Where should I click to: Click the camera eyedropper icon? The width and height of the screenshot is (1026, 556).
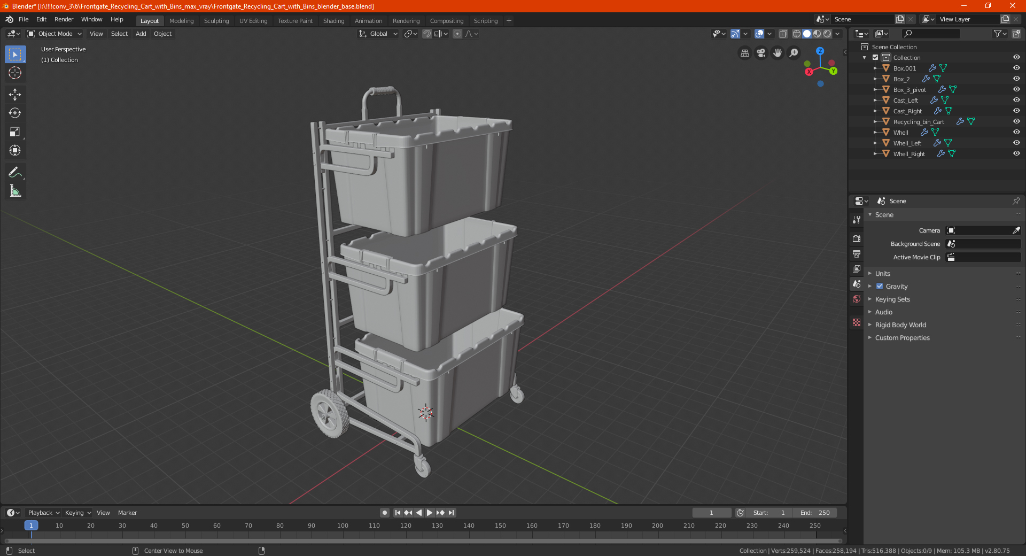pyautogui.click(x=1016, y=230)
